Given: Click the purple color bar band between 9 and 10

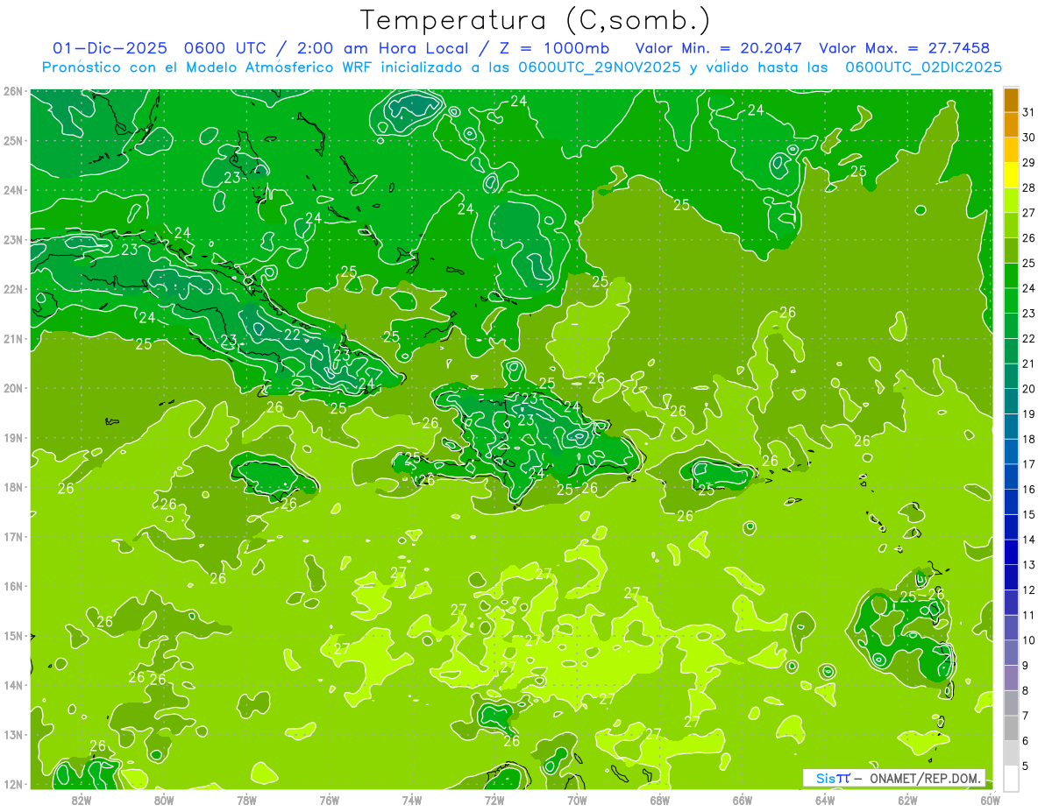Looking at the screenshot, I should point(1011,653).
